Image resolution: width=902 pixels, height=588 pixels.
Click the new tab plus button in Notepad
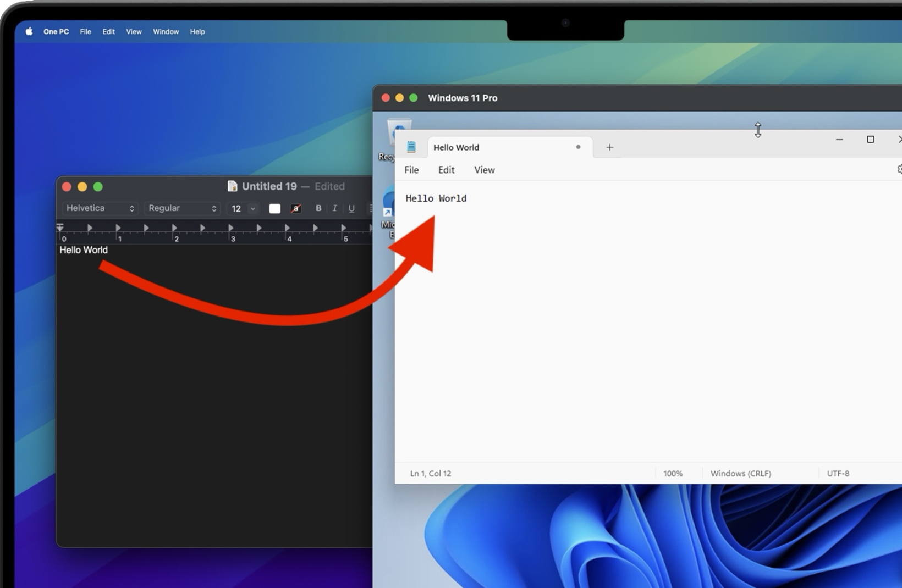pos(609,147)
